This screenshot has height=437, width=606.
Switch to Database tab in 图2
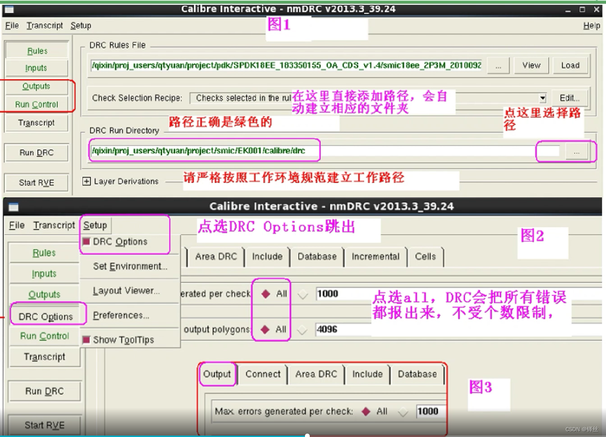click(x=317, y=256)
